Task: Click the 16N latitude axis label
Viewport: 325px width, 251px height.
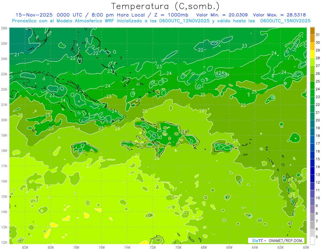Action: click(x=4, y=181)
